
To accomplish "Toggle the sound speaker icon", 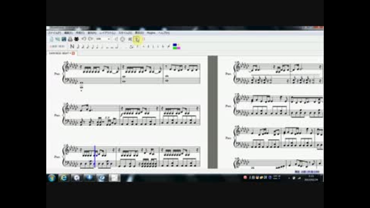I will (116, 39).
